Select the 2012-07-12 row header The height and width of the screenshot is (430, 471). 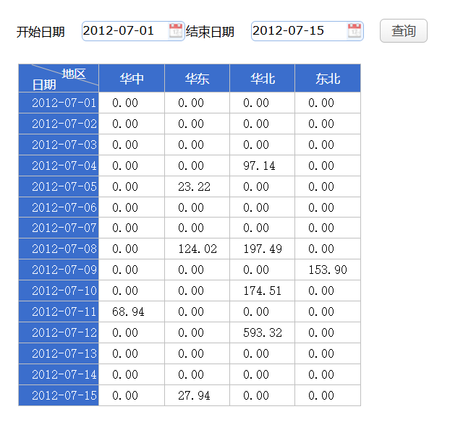59,332
